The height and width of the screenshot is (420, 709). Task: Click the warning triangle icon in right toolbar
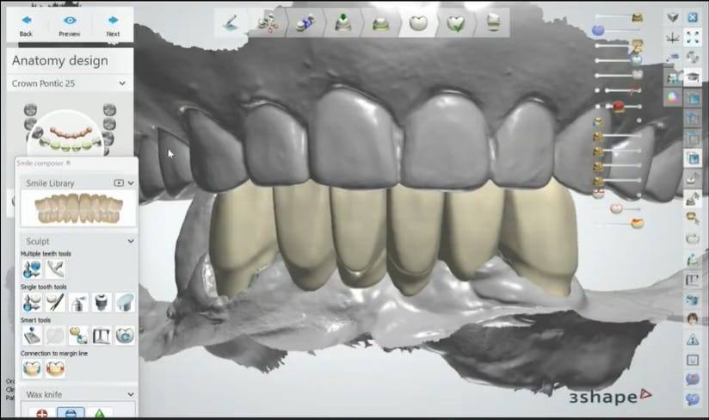tap(693, 338)
